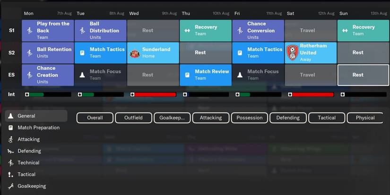This screenshot has height=195, width=390.
Task: Select Tuesday Match Tactics session
Action: tap(101, 53)
